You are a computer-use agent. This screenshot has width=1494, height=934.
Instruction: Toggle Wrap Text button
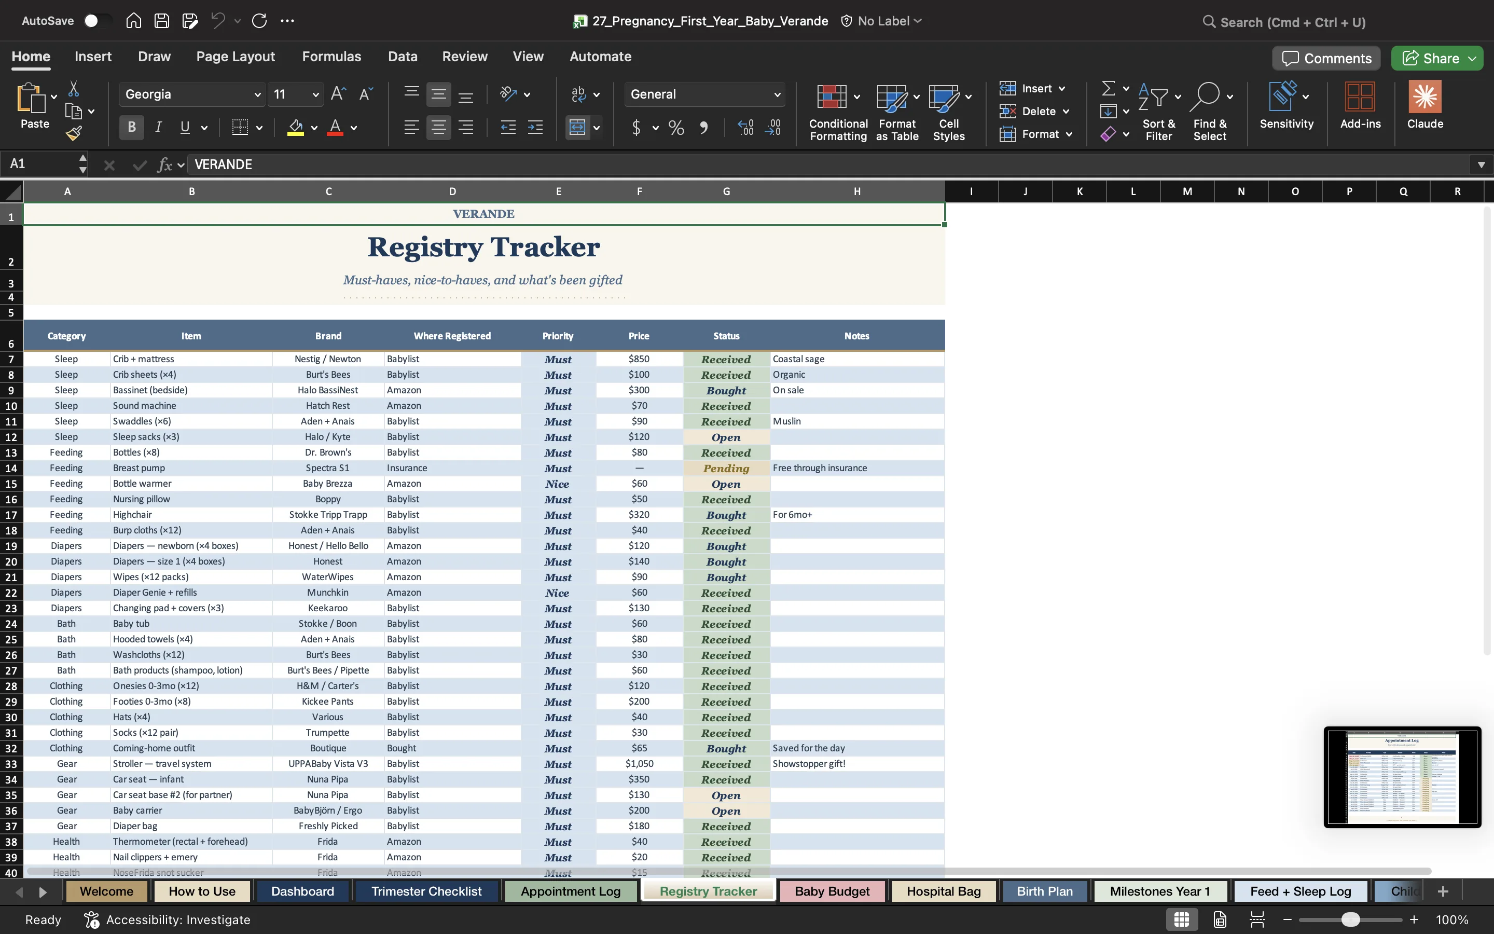(578, 94)
